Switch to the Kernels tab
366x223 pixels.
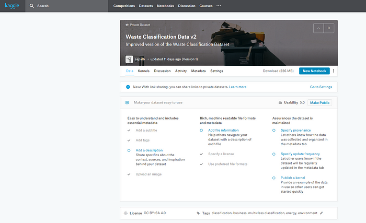pos(144,71)
